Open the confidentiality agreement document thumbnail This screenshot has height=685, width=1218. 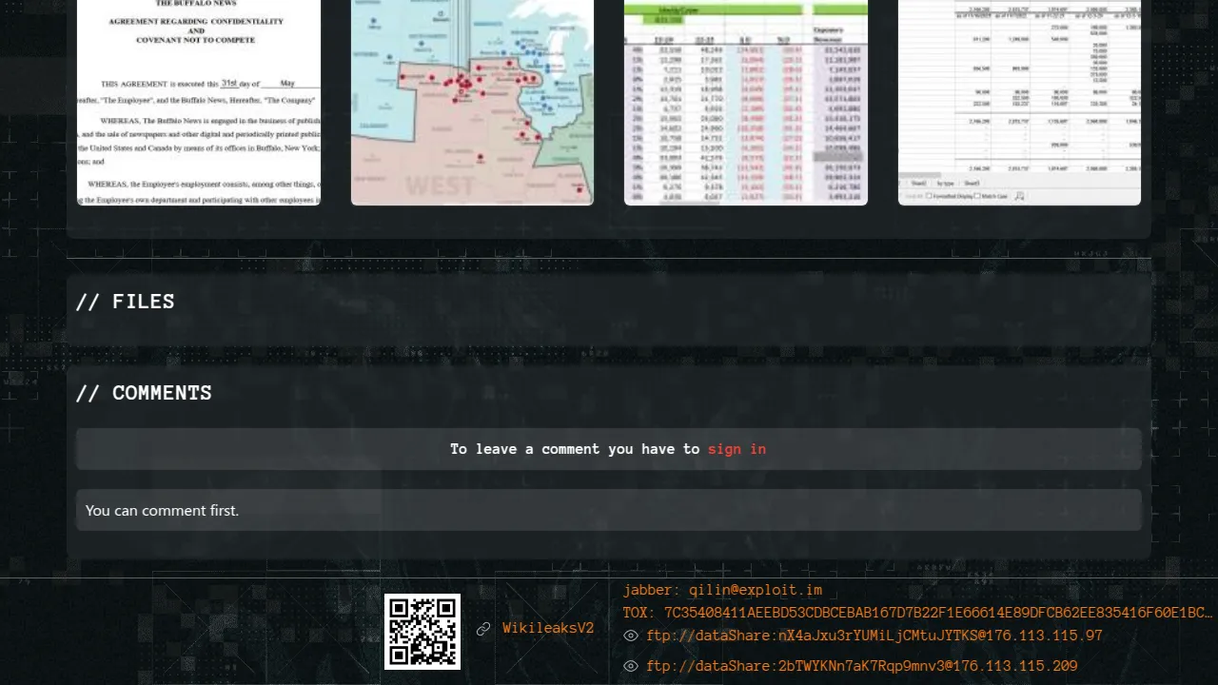(199, 102)
